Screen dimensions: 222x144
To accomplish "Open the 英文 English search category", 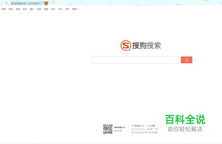I will (x=53, y=9).
